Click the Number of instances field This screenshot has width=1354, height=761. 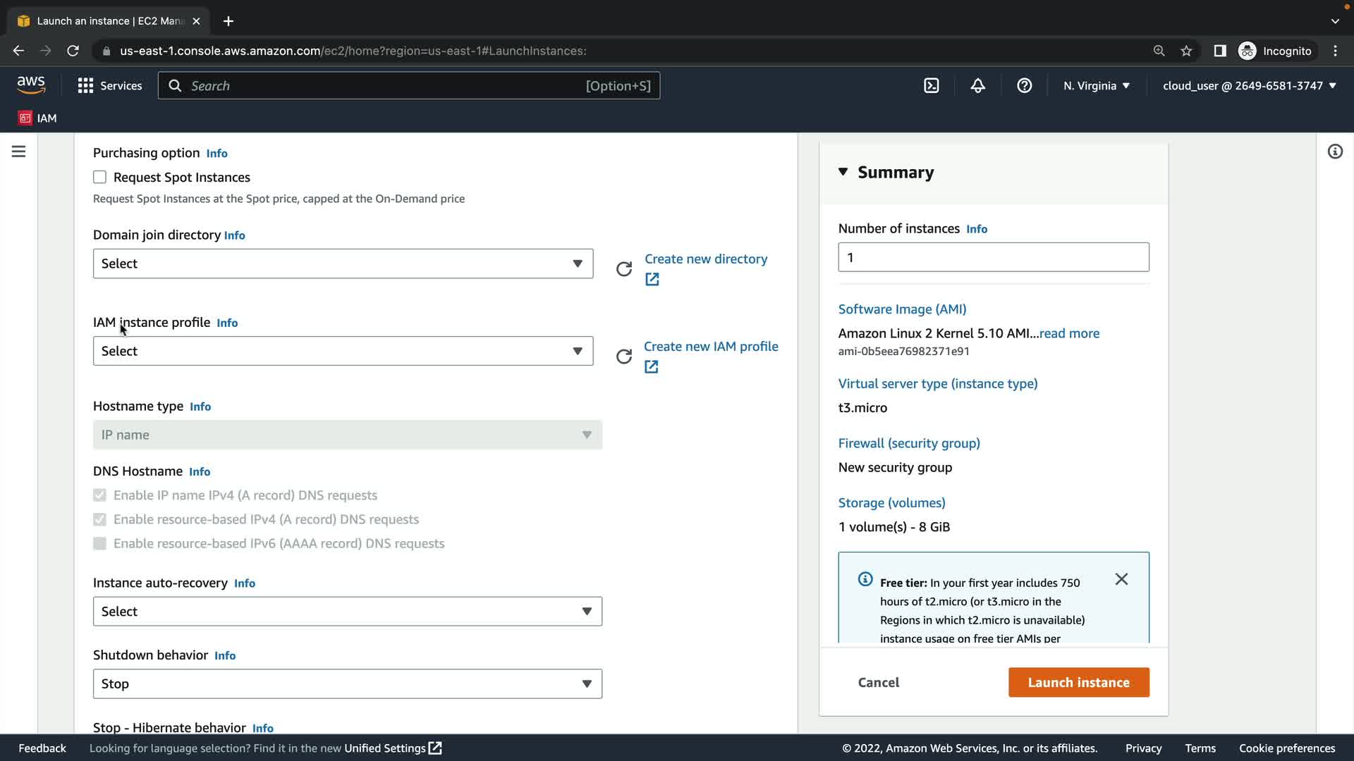pos(993,257)
